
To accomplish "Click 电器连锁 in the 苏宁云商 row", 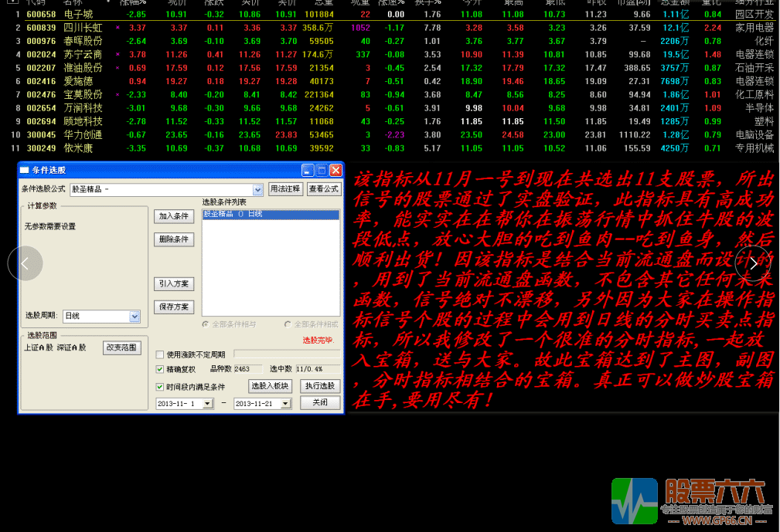I will coord(754,55).
